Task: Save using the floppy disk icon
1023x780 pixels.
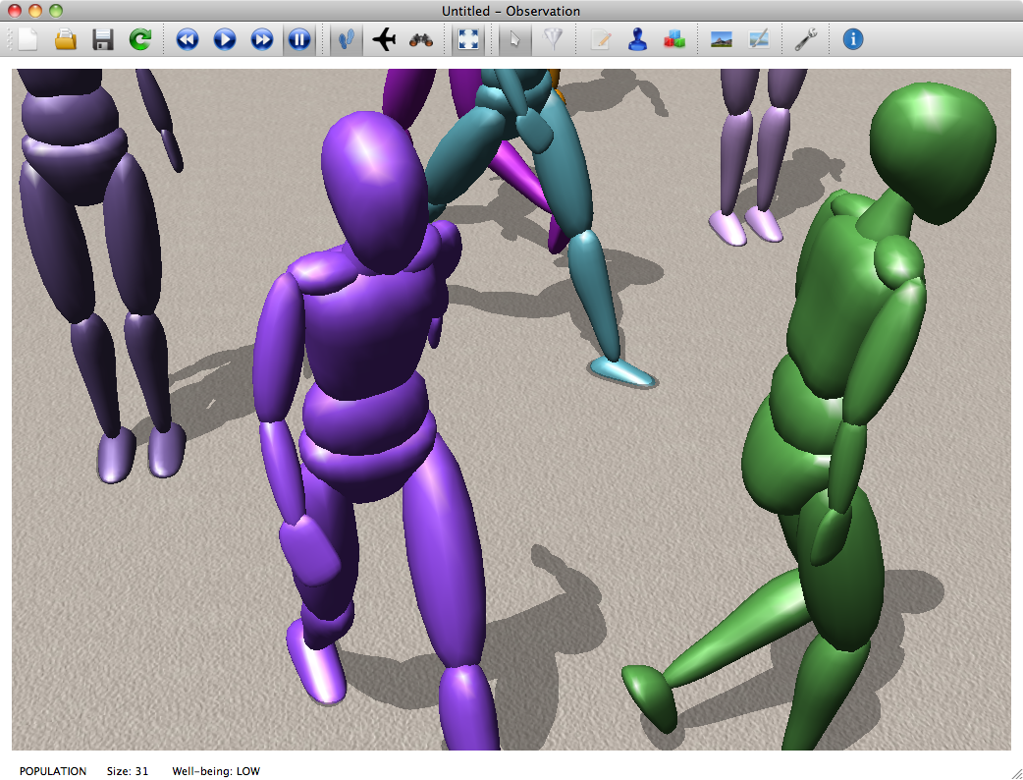Action: (103, 39)
